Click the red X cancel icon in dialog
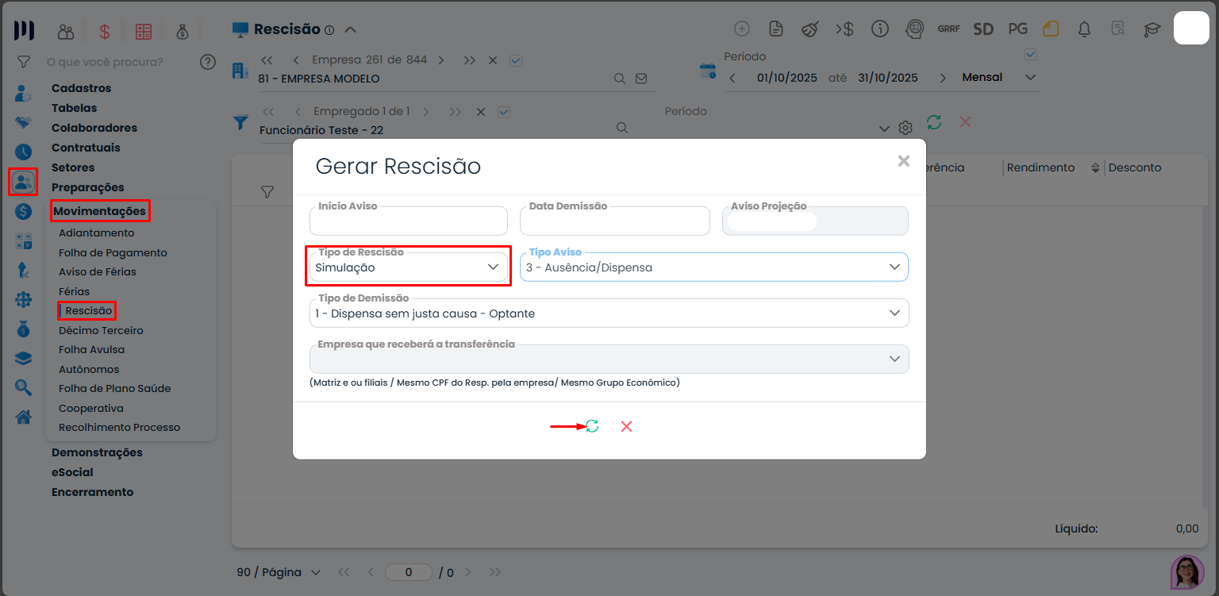Screen dimensions: 1219x596 coord(626,426)
